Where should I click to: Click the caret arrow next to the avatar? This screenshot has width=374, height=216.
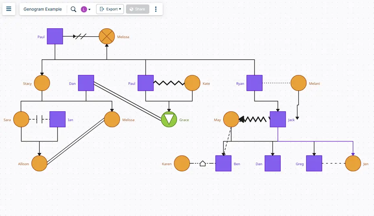89,9
